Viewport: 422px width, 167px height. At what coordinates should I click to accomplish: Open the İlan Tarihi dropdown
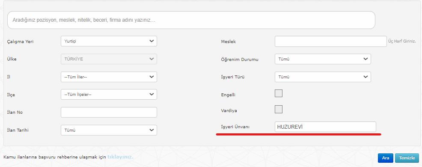pyautogui.click(x=109, y=130)
